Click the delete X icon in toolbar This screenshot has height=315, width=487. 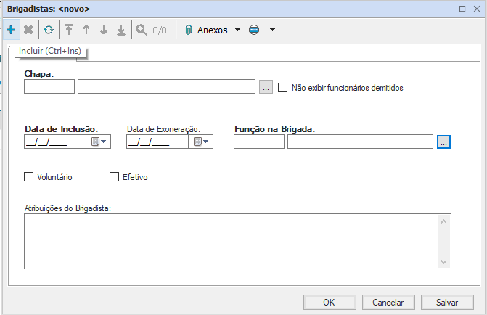(28, 30)
